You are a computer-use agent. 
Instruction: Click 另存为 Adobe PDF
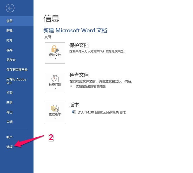point(17,81)
